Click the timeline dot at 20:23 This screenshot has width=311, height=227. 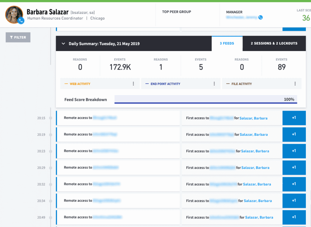pos(51,151)
